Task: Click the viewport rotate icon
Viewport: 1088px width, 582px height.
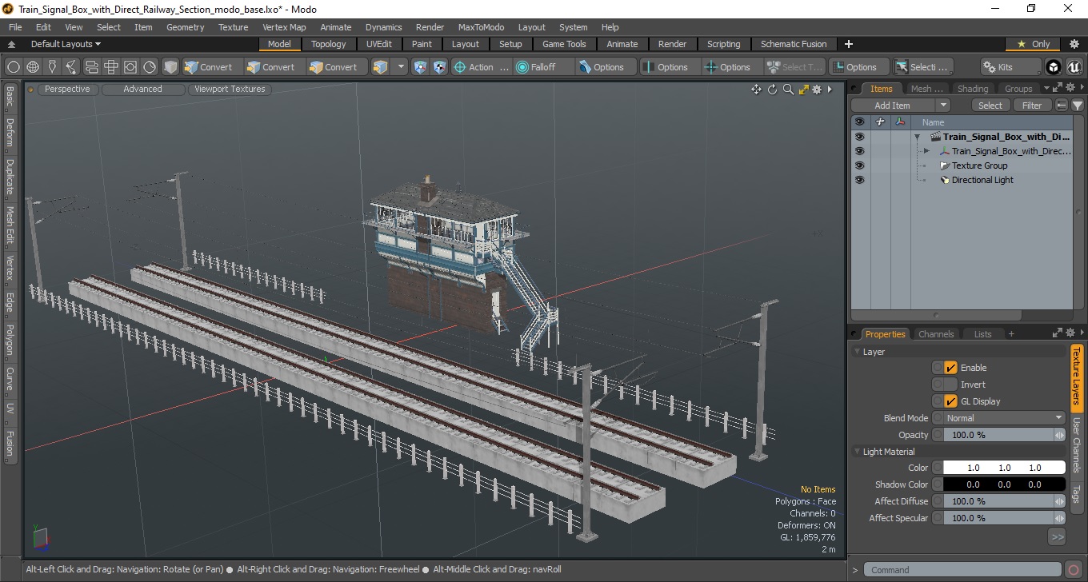Action: point(772,90)
